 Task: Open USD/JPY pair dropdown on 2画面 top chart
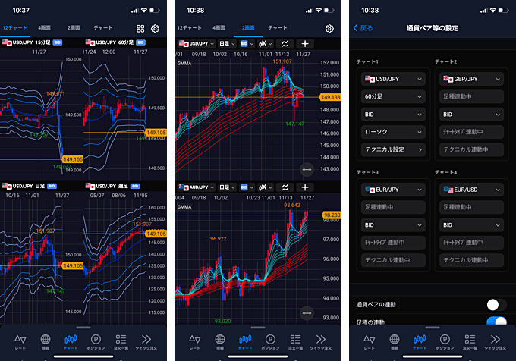196,43
